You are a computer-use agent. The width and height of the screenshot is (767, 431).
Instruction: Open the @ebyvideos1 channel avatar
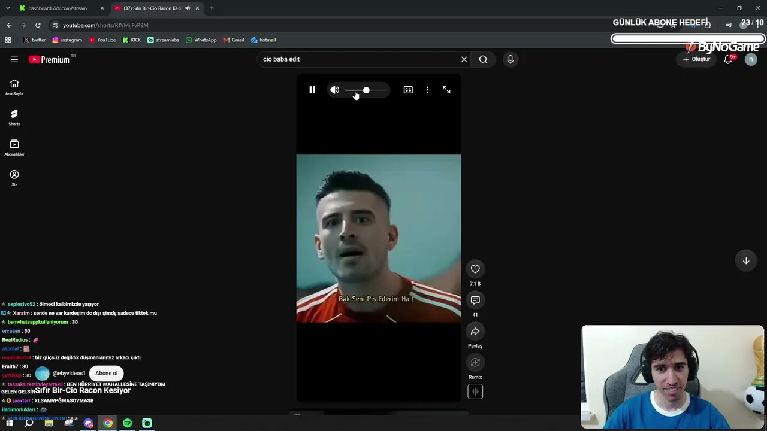[43, 374]
